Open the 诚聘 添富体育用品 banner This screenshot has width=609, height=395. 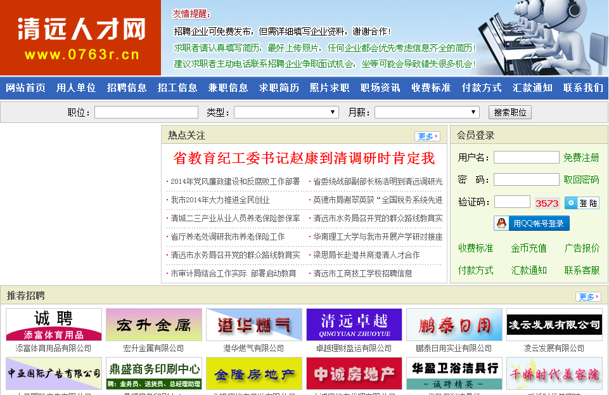point(54,325)
